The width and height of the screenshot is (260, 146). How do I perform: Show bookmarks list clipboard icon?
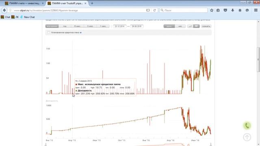[x=218, y=10]
